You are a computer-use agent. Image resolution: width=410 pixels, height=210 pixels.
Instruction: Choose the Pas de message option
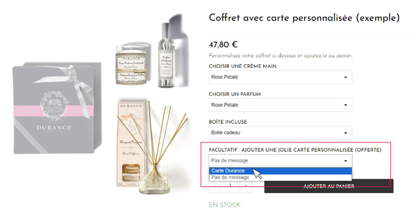pyautogui.click(x=280, y=177)
